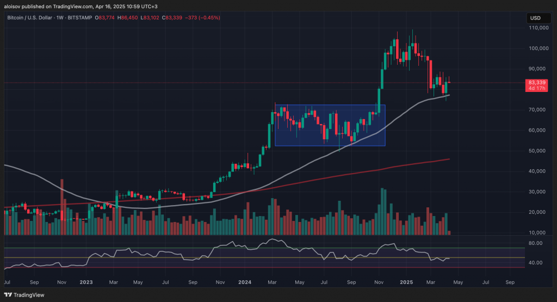Click the 10,000 price axis label

pos(537,233)
